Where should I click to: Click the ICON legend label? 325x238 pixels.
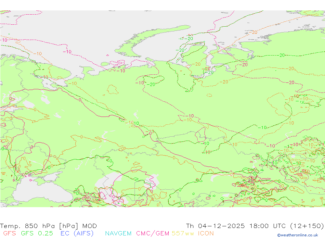coord(206,233)
